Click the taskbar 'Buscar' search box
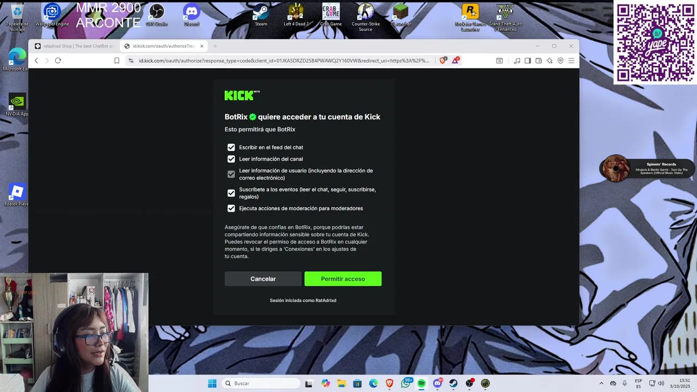697x392 pixels. [261, 383]
